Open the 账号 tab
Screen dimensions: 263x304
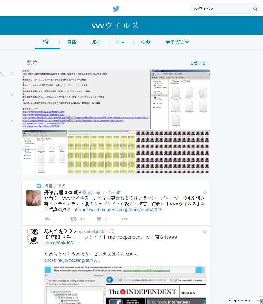pyautogui.click(x=96, y=42)
